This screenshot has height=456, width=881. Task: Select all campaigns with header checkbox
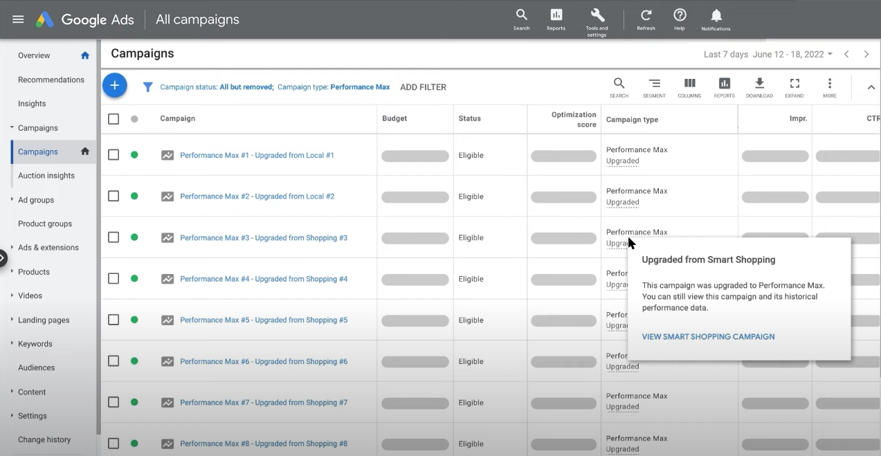click(x=113, y=119)
